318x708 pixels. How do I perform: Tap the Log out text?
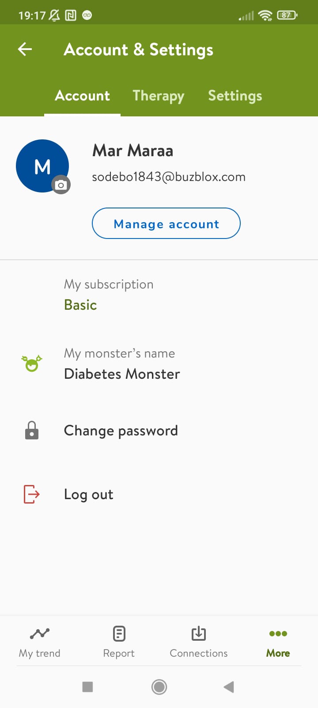[x=89, y=494]
